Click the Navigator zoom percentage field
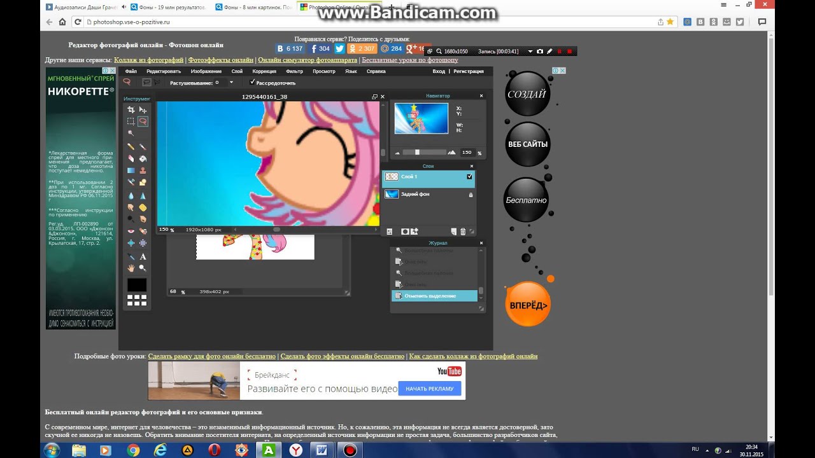 point(467,153)
